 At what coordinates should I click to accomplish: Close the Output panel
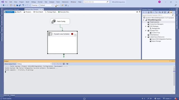click(174, 61)
